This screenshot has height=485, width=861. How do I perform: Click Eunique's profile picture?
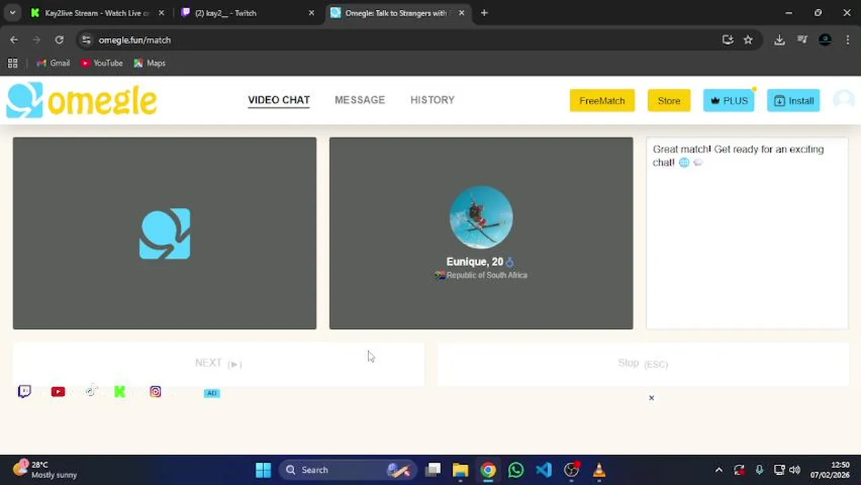481,218
